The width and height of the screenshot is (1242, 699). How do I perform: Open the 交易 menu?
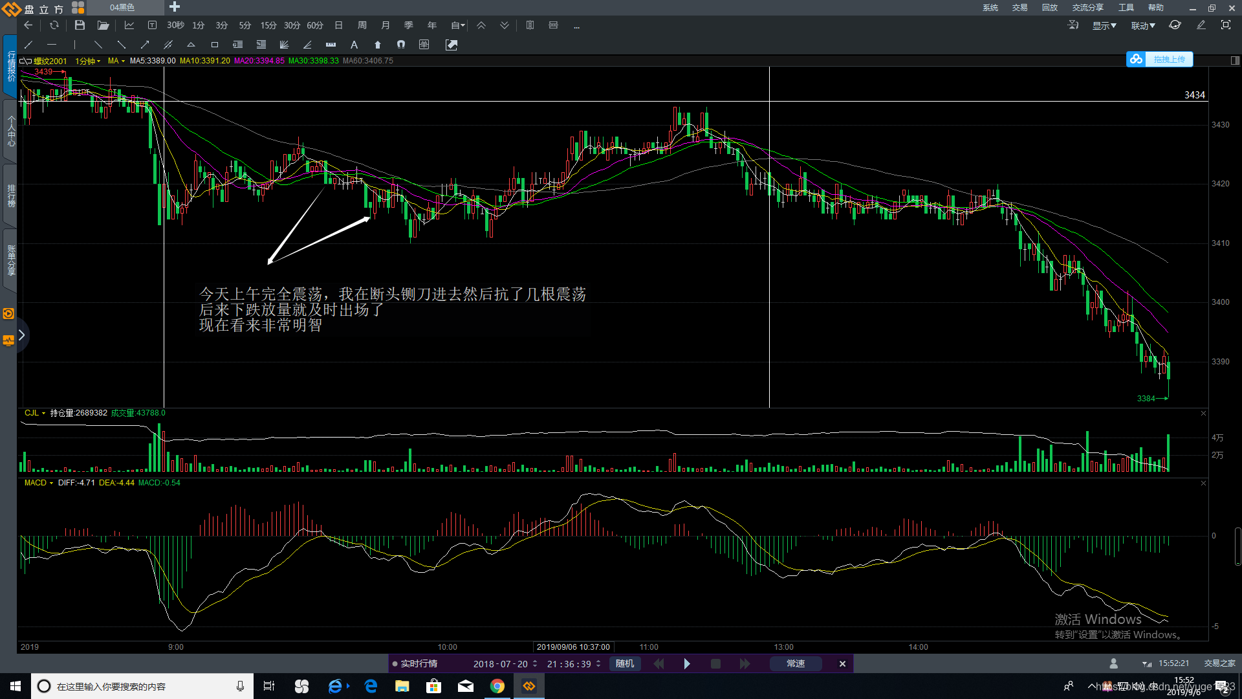pos(1019,8)
